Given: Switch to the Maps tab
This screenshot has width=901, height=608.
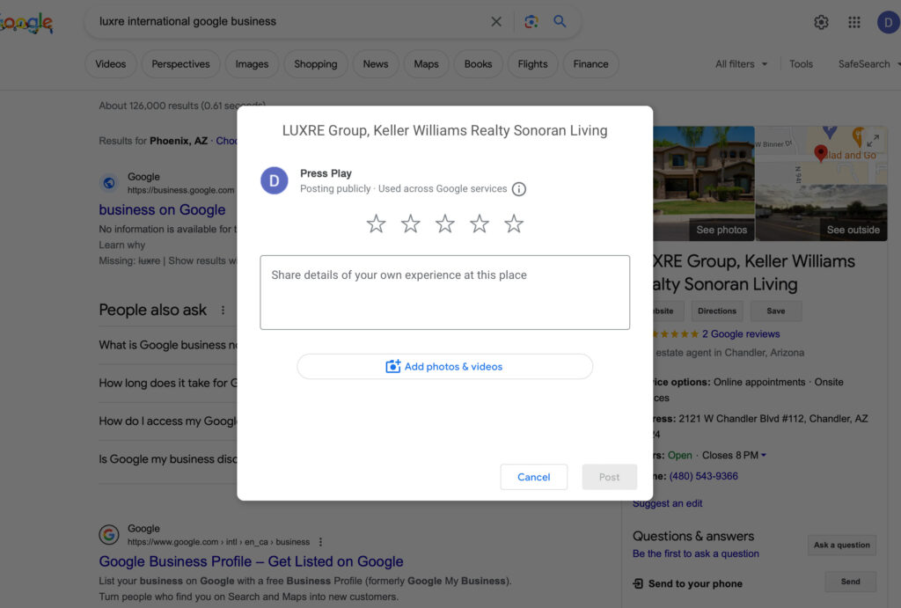Looking at the screenshot, I should (x=426, y=64).
